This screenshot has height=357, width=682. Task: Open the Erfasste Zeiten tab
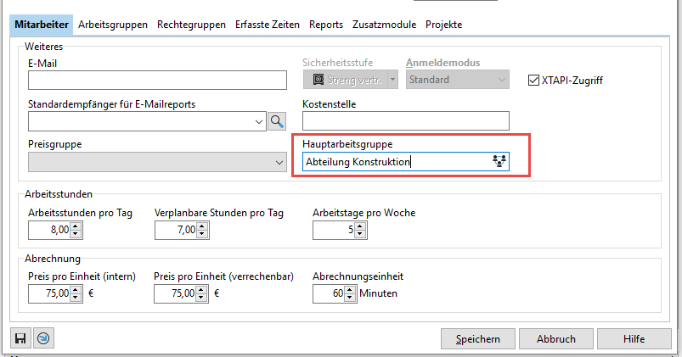click(x=267, y=25)
